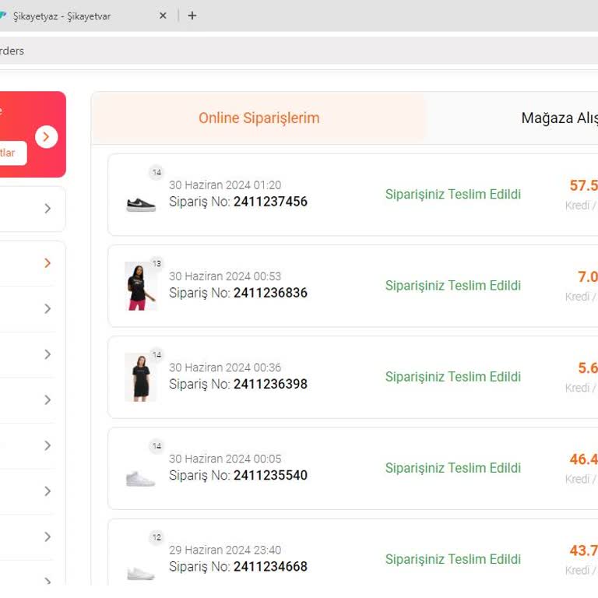Select the Şikayetyaz - Şikayetvar tab
Screen dimensions: 598x598
point(62,16)
